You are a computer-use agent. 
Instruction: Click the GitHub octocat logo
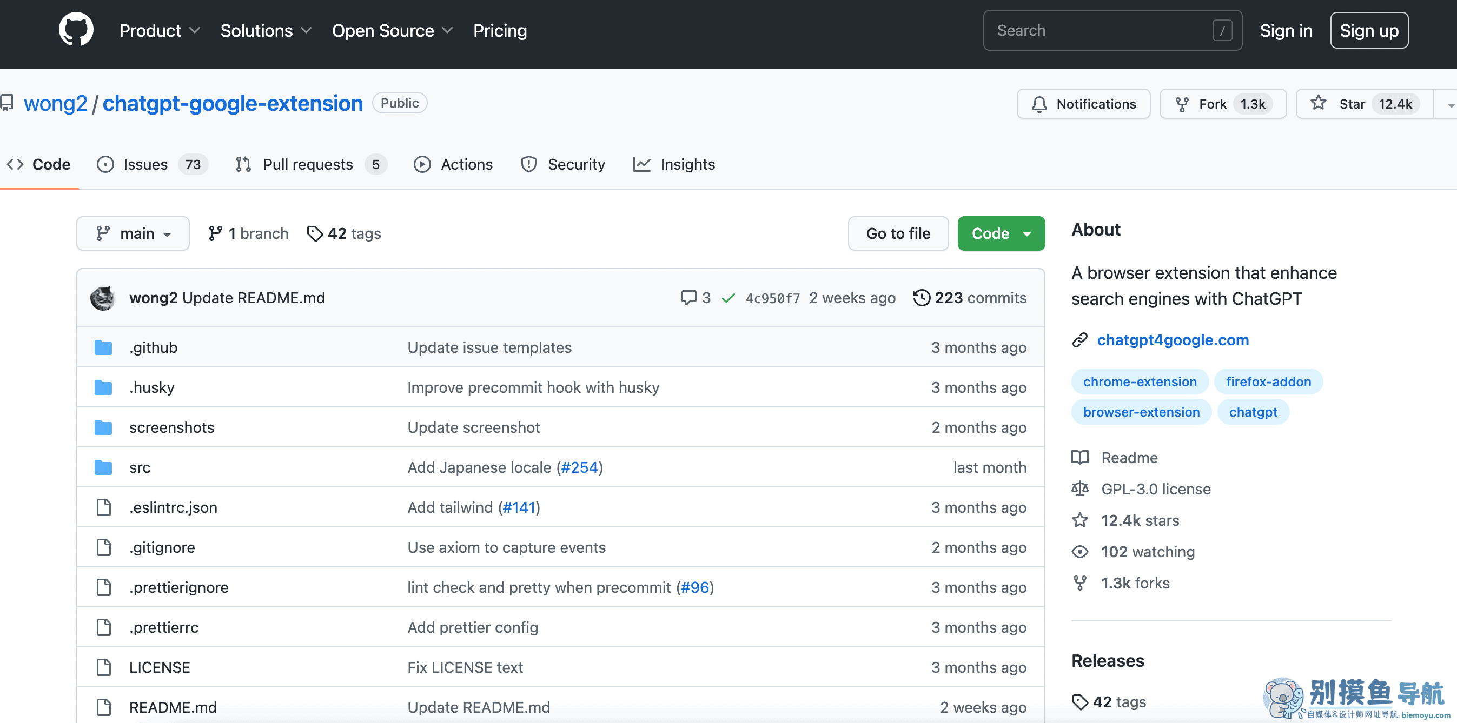[x=76, y=30]
